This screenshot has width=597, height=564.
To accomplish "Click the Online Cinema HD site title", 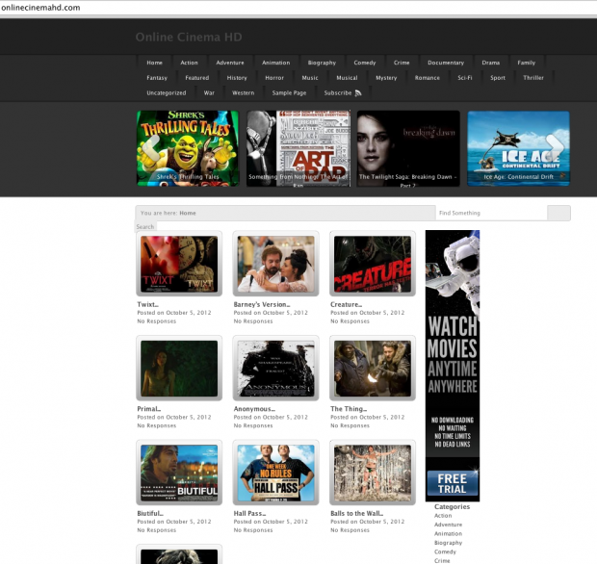I will tap(189, 37).
